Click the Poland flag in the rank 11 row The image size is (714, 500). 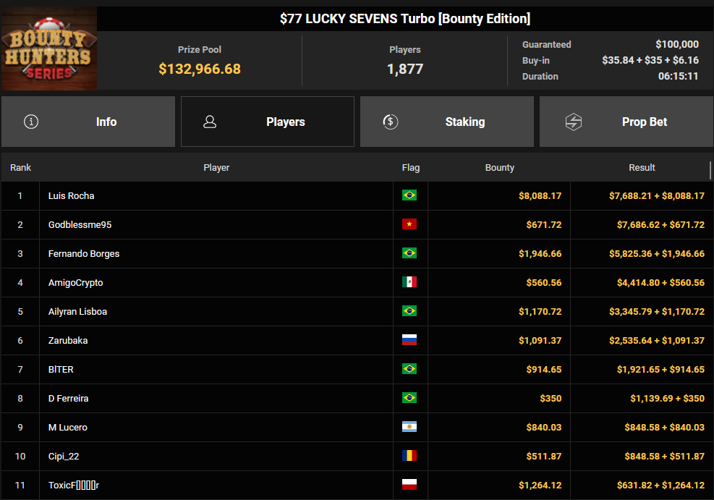409,485
